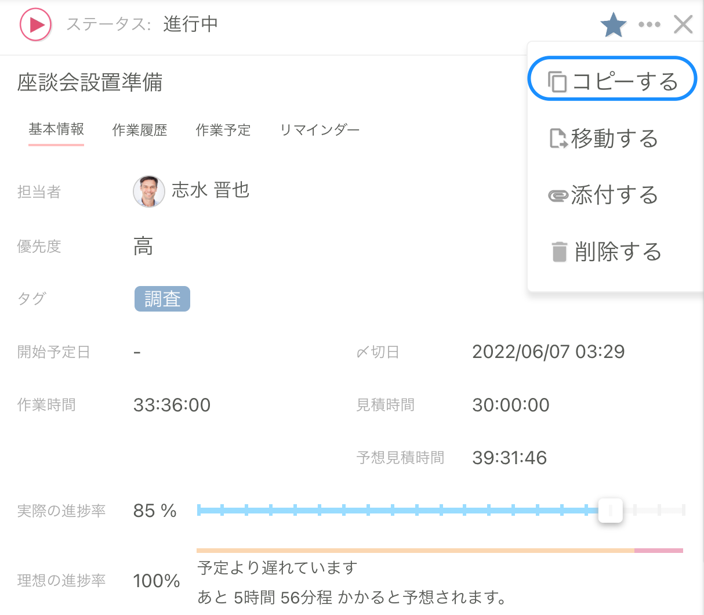
Task: Click the trash icon beside 削除する
Action: (558, 252)
